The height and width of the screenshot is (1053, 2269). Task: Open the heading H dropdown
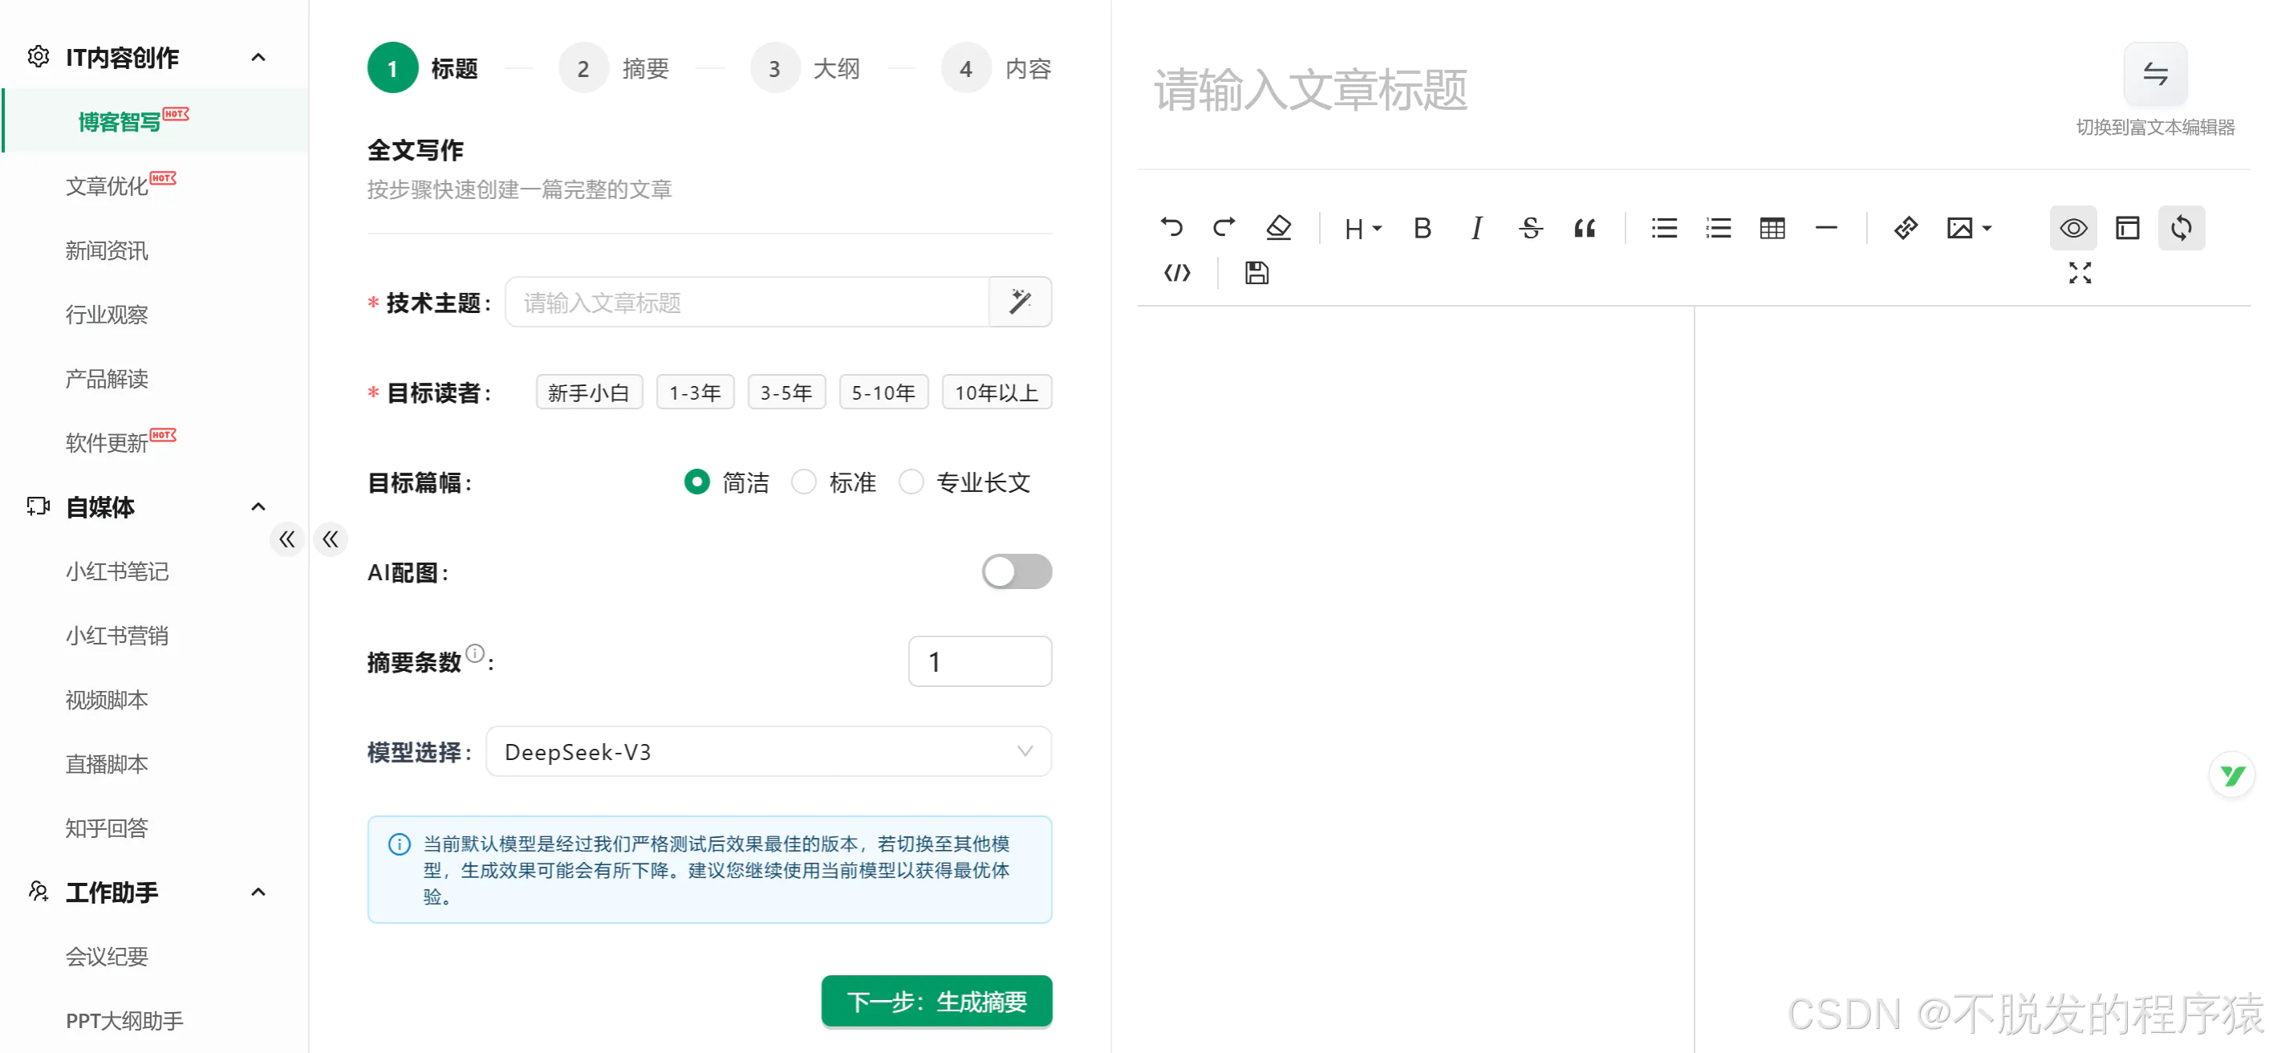[1362, 228]
